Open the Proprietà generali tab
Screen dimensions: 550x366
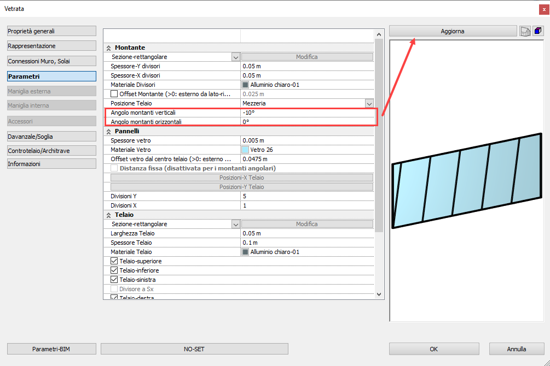tap(51, 31)
